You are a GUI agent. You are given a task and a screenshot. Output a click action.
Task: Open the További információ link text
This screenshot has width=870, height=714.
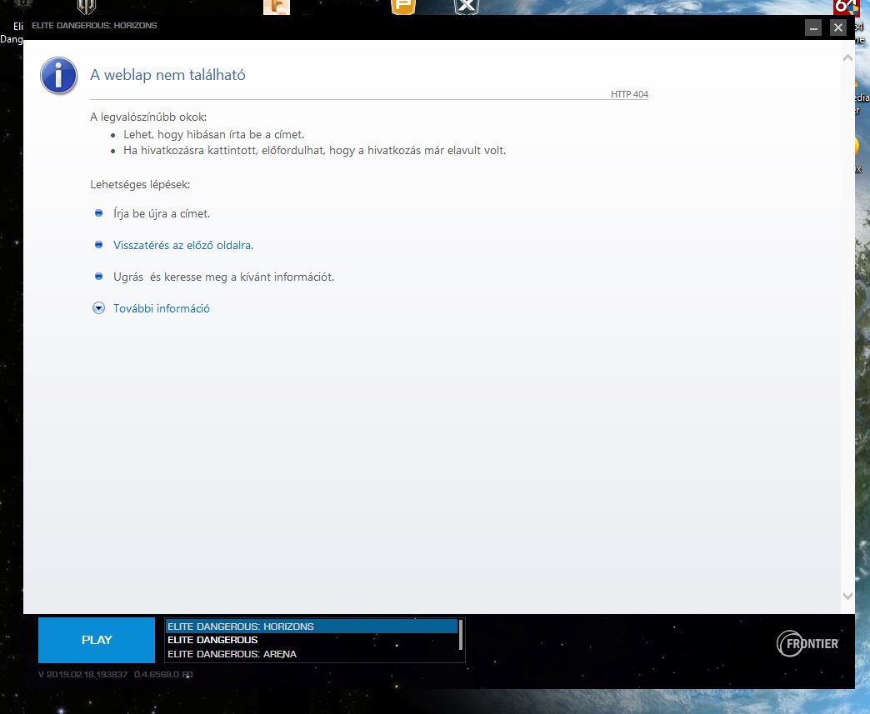coord(162,308)
